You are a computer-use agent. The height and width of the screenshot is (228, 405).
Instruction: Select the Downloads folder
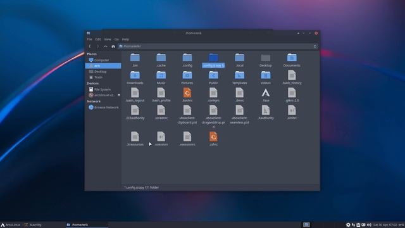tap(135, 77)
